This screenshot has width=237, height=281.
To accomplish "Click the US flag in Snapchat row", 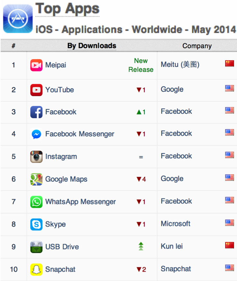I will click(x=229, y=268).
